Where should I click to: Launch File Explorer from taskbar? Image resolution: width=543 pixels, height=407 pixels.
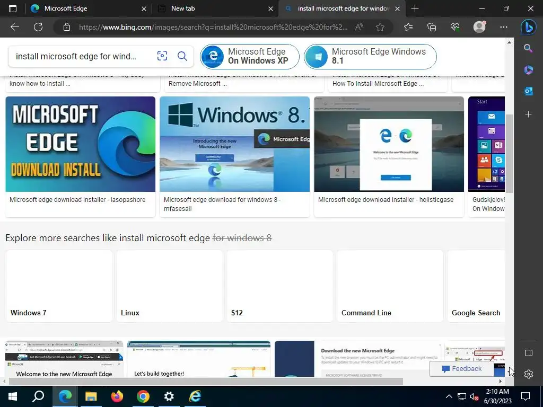(x=91, y=396)
